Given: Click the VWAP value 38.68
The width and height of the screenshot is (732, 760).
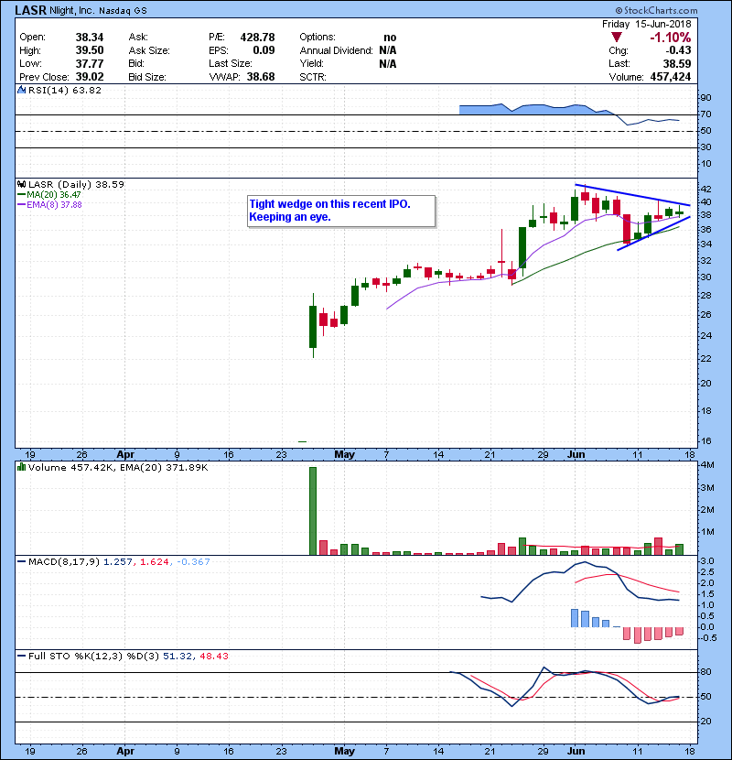Looking at the screenshot, I should [x=261, y=77].
